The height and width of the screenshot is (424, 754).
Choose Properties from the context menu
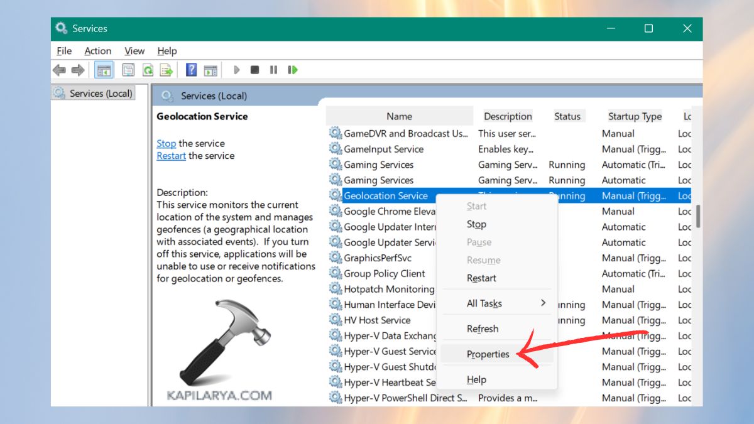coord(488,354)
